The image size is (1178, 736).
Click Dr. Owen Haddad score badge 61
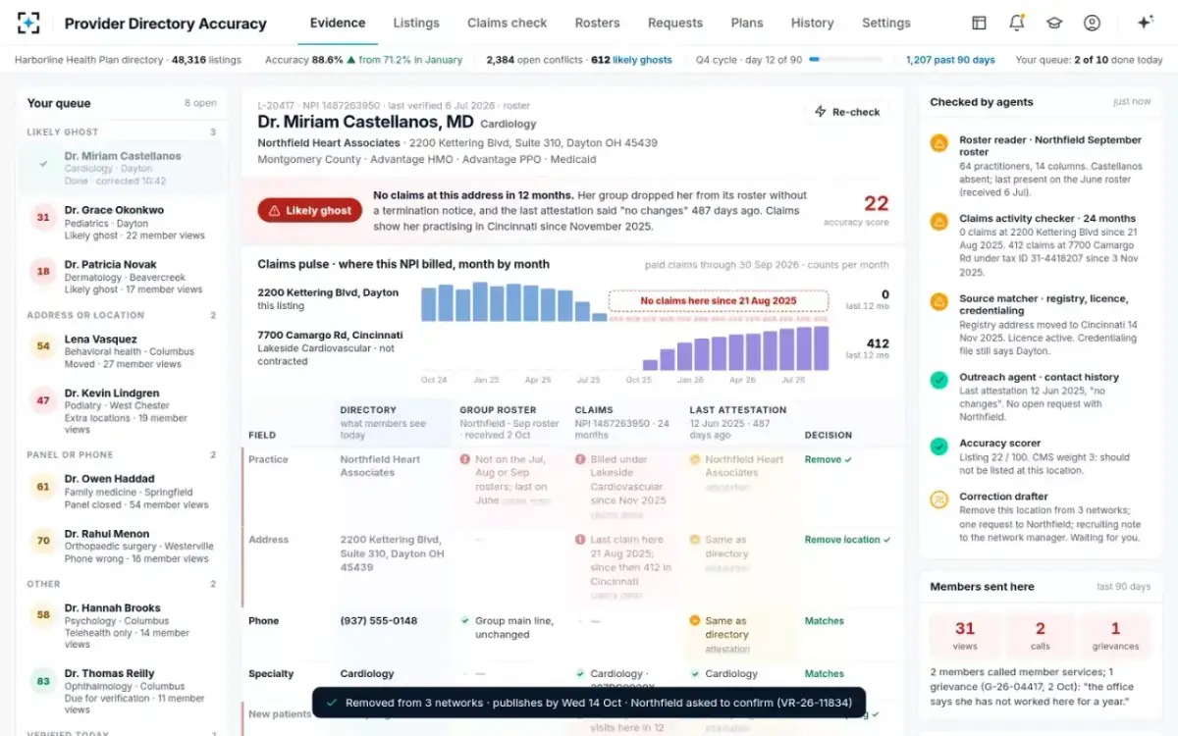pyautogui.click(x=43, y=486)
